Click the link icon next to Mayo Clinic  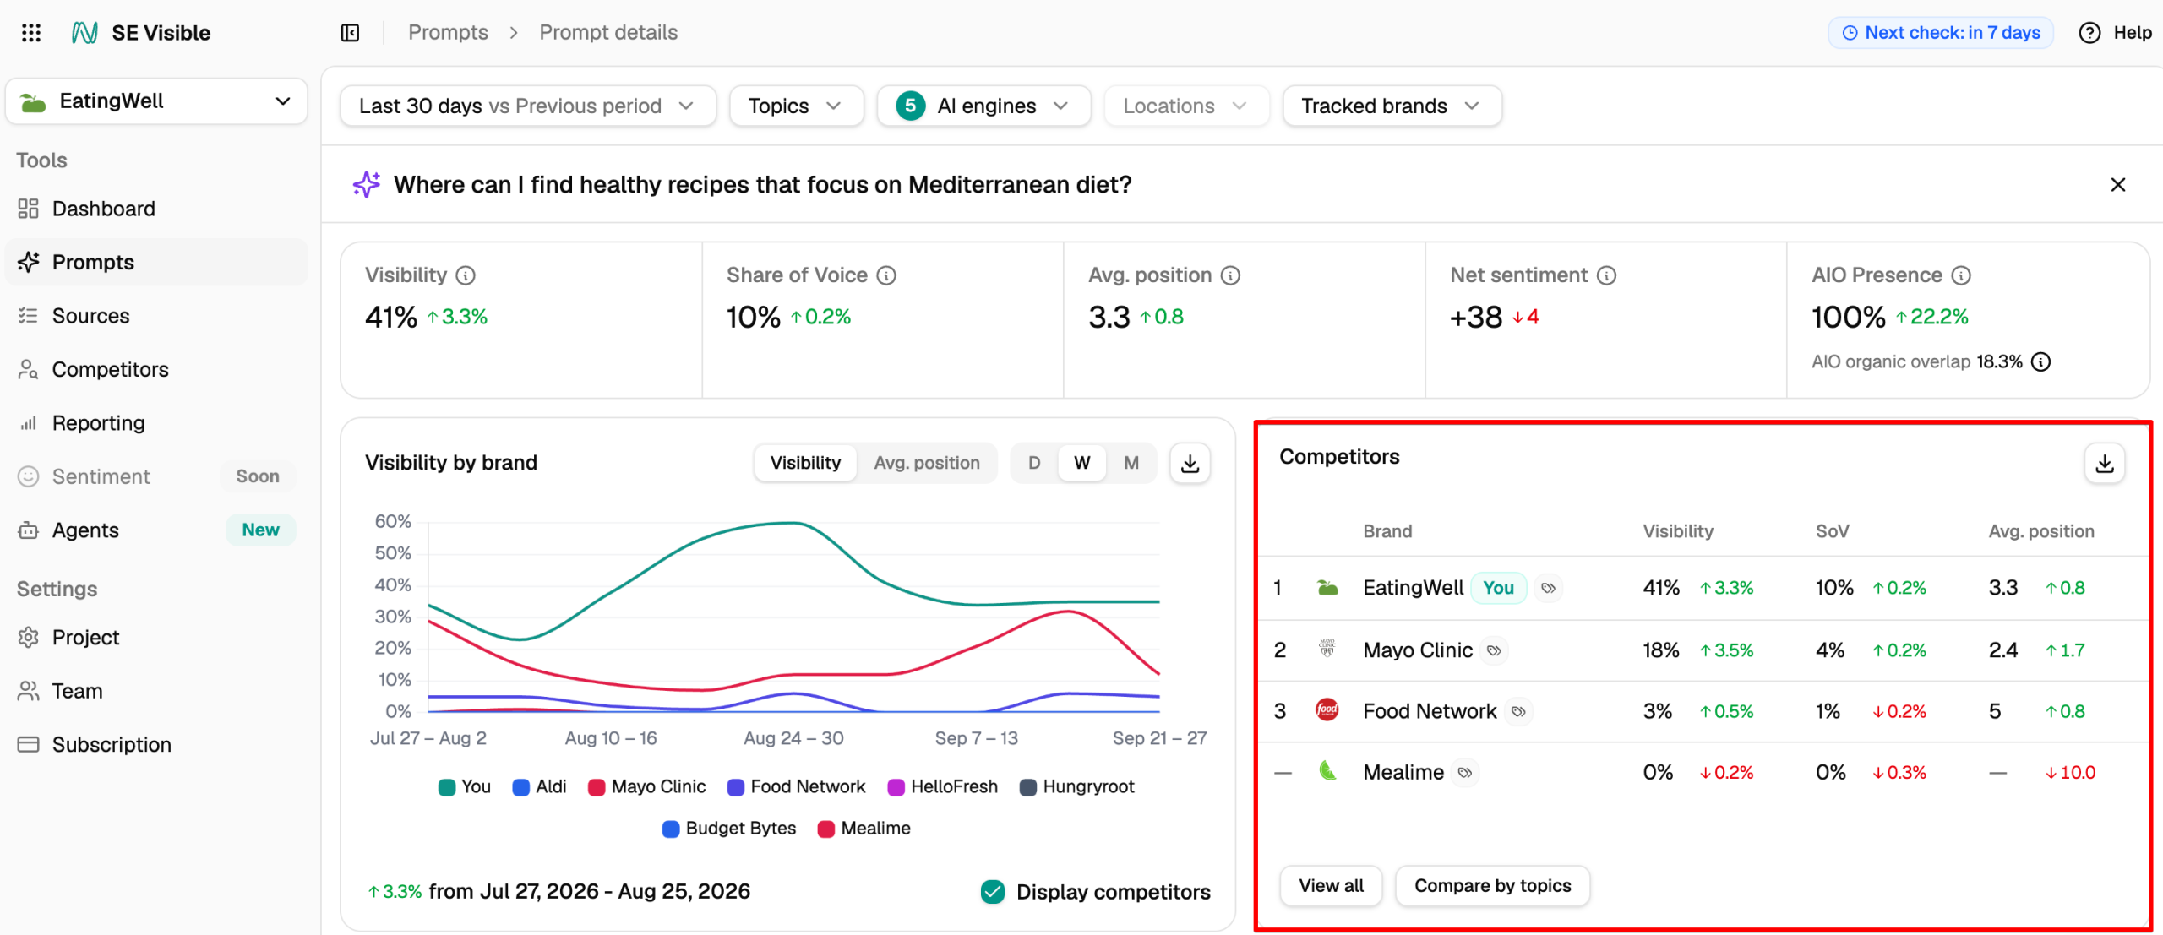click(x=1494, y=650)
